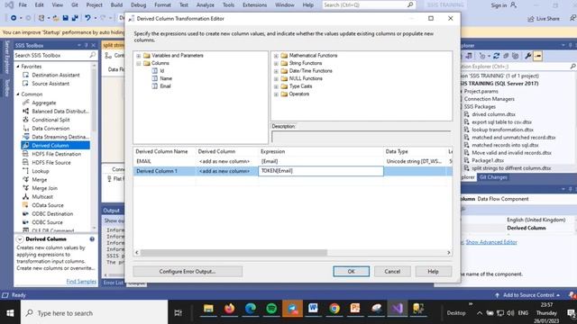Open the Project menu
This screenshot has height=324, width=577.
pos(94,5)
